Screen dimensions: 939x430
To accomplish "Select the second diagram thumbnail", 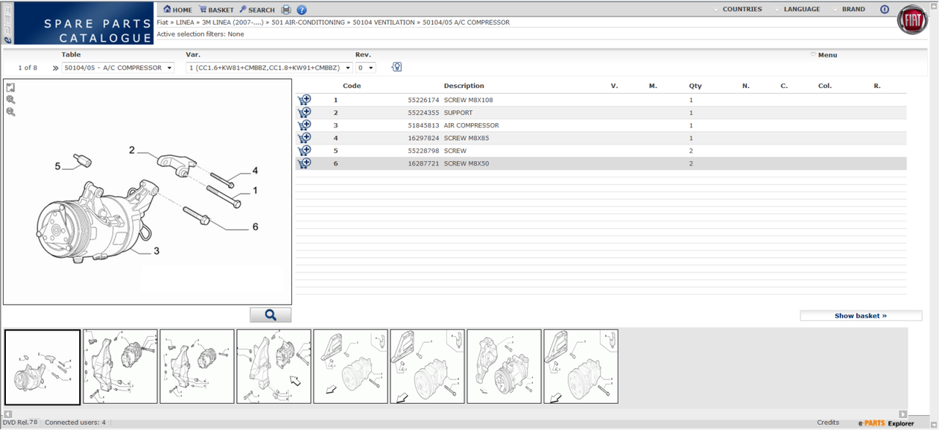I will point(120,366).
